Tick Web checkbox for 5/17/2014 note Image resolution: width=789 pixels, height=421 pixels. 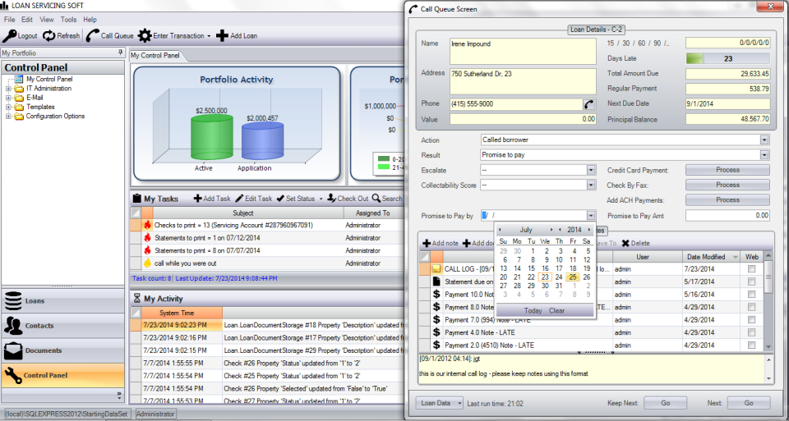(751, 281)
